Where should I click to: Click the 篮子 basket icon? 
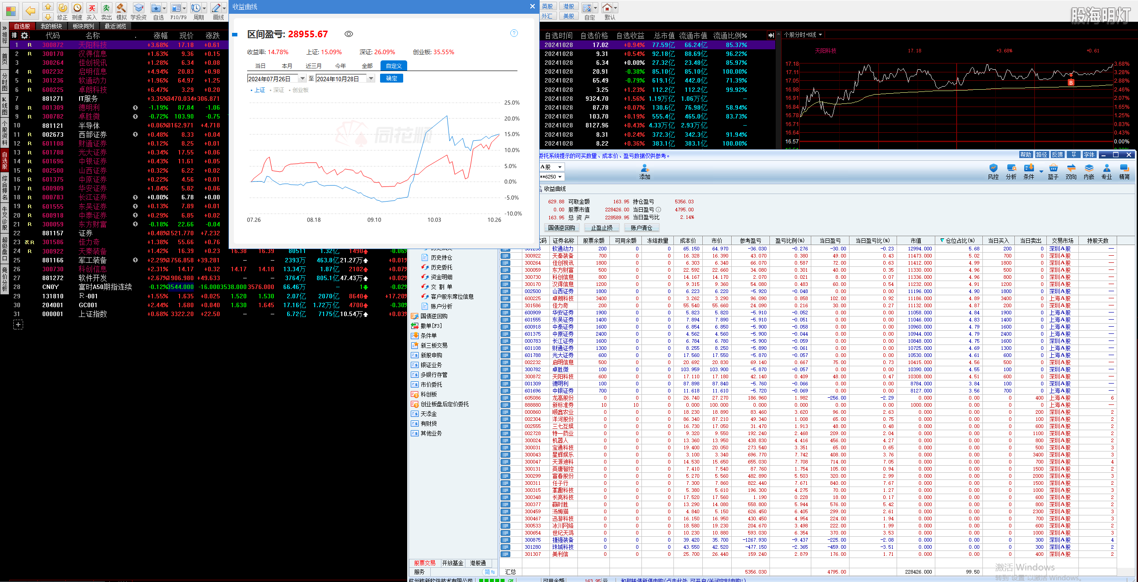point(1053,168)
